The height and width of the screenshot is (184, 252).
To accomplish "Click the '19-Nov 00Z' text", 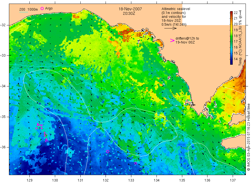I will click(x=185, y=42).
